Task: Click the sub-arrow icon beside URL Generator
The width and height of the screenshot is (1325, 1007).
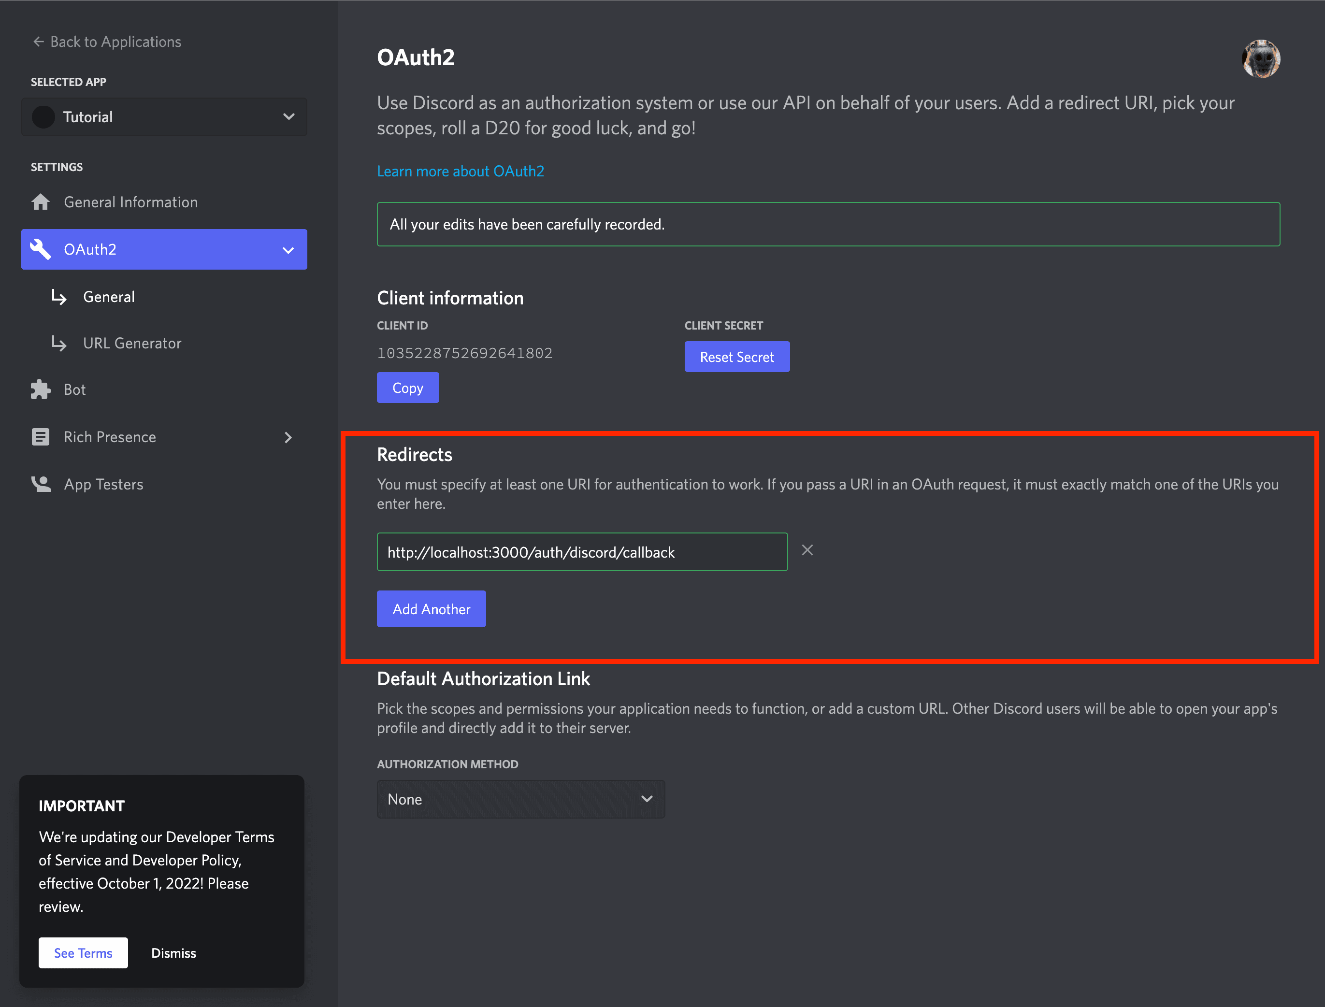Action: click(x=59, y=343)
